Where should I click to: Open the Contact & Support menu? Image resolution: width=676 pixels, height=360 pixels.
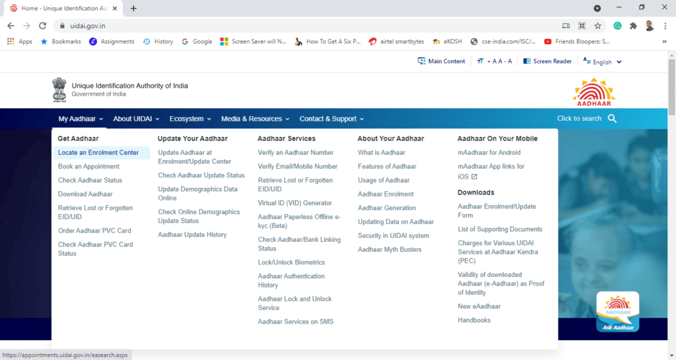pyautogui.click(x=331, y=119)
